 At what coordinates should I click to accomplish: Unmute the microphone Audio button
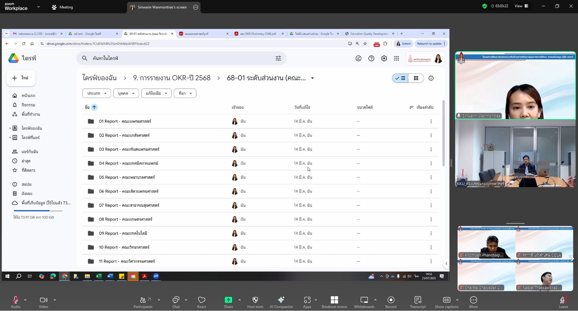15,302
